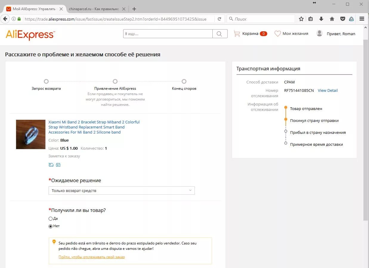Click the Пойти, чтобы отслеживать свой заказ link
This screenshot has width=369, height=268.
point(92,257)
